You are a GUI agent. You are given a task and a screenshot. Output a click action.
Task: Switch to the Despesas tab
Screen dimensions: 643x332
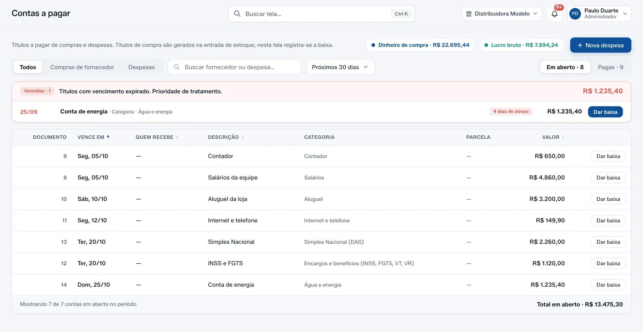point(141,67)
